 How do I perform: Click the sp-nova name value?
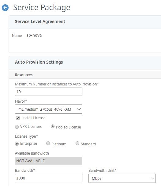tap(34, 35)
